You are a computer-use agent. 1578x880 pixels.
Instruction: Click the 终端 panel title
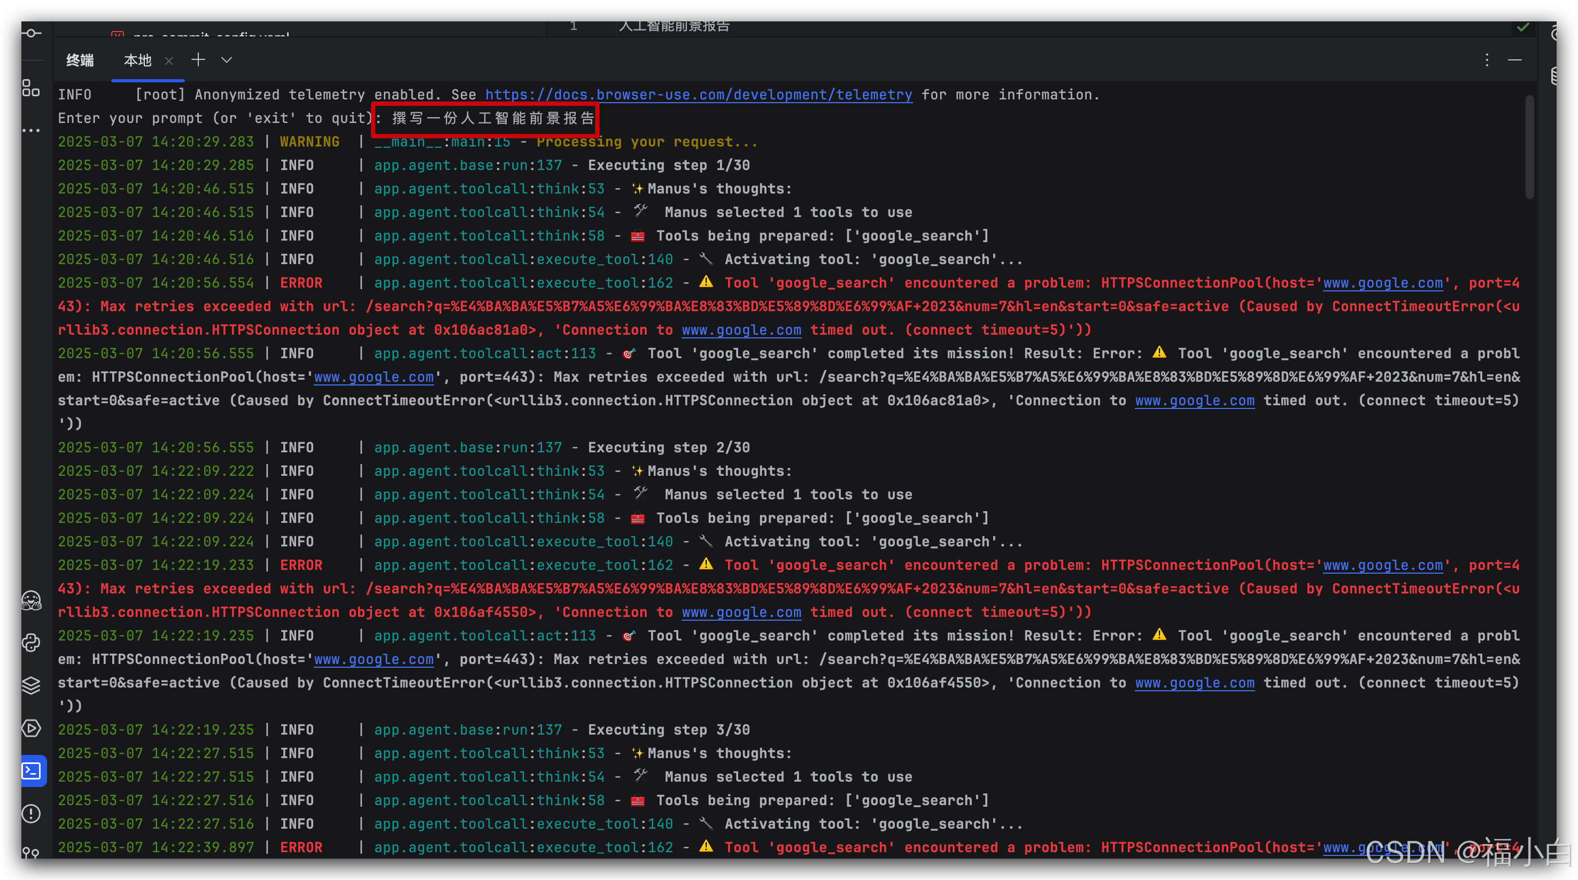(x=80, y=60)
